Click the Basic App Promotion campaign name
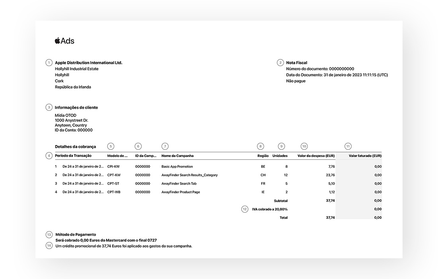This screenshot has height=279, width=438. (177, 167)
